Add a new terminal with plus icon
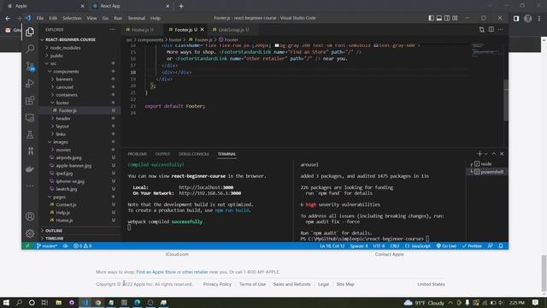The image size is (547, 308). (479, 154)
